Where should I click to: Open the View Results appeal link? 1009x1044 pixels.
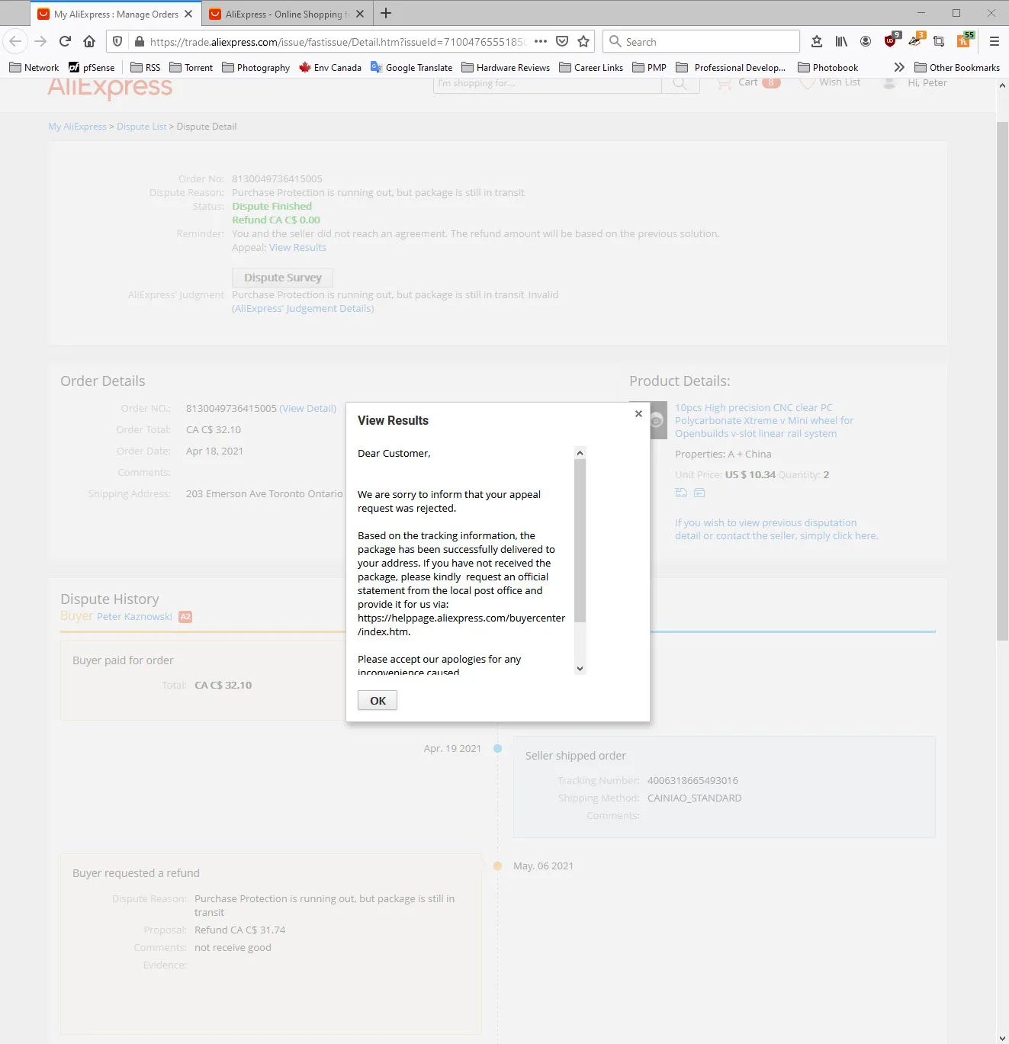[297, 247]
